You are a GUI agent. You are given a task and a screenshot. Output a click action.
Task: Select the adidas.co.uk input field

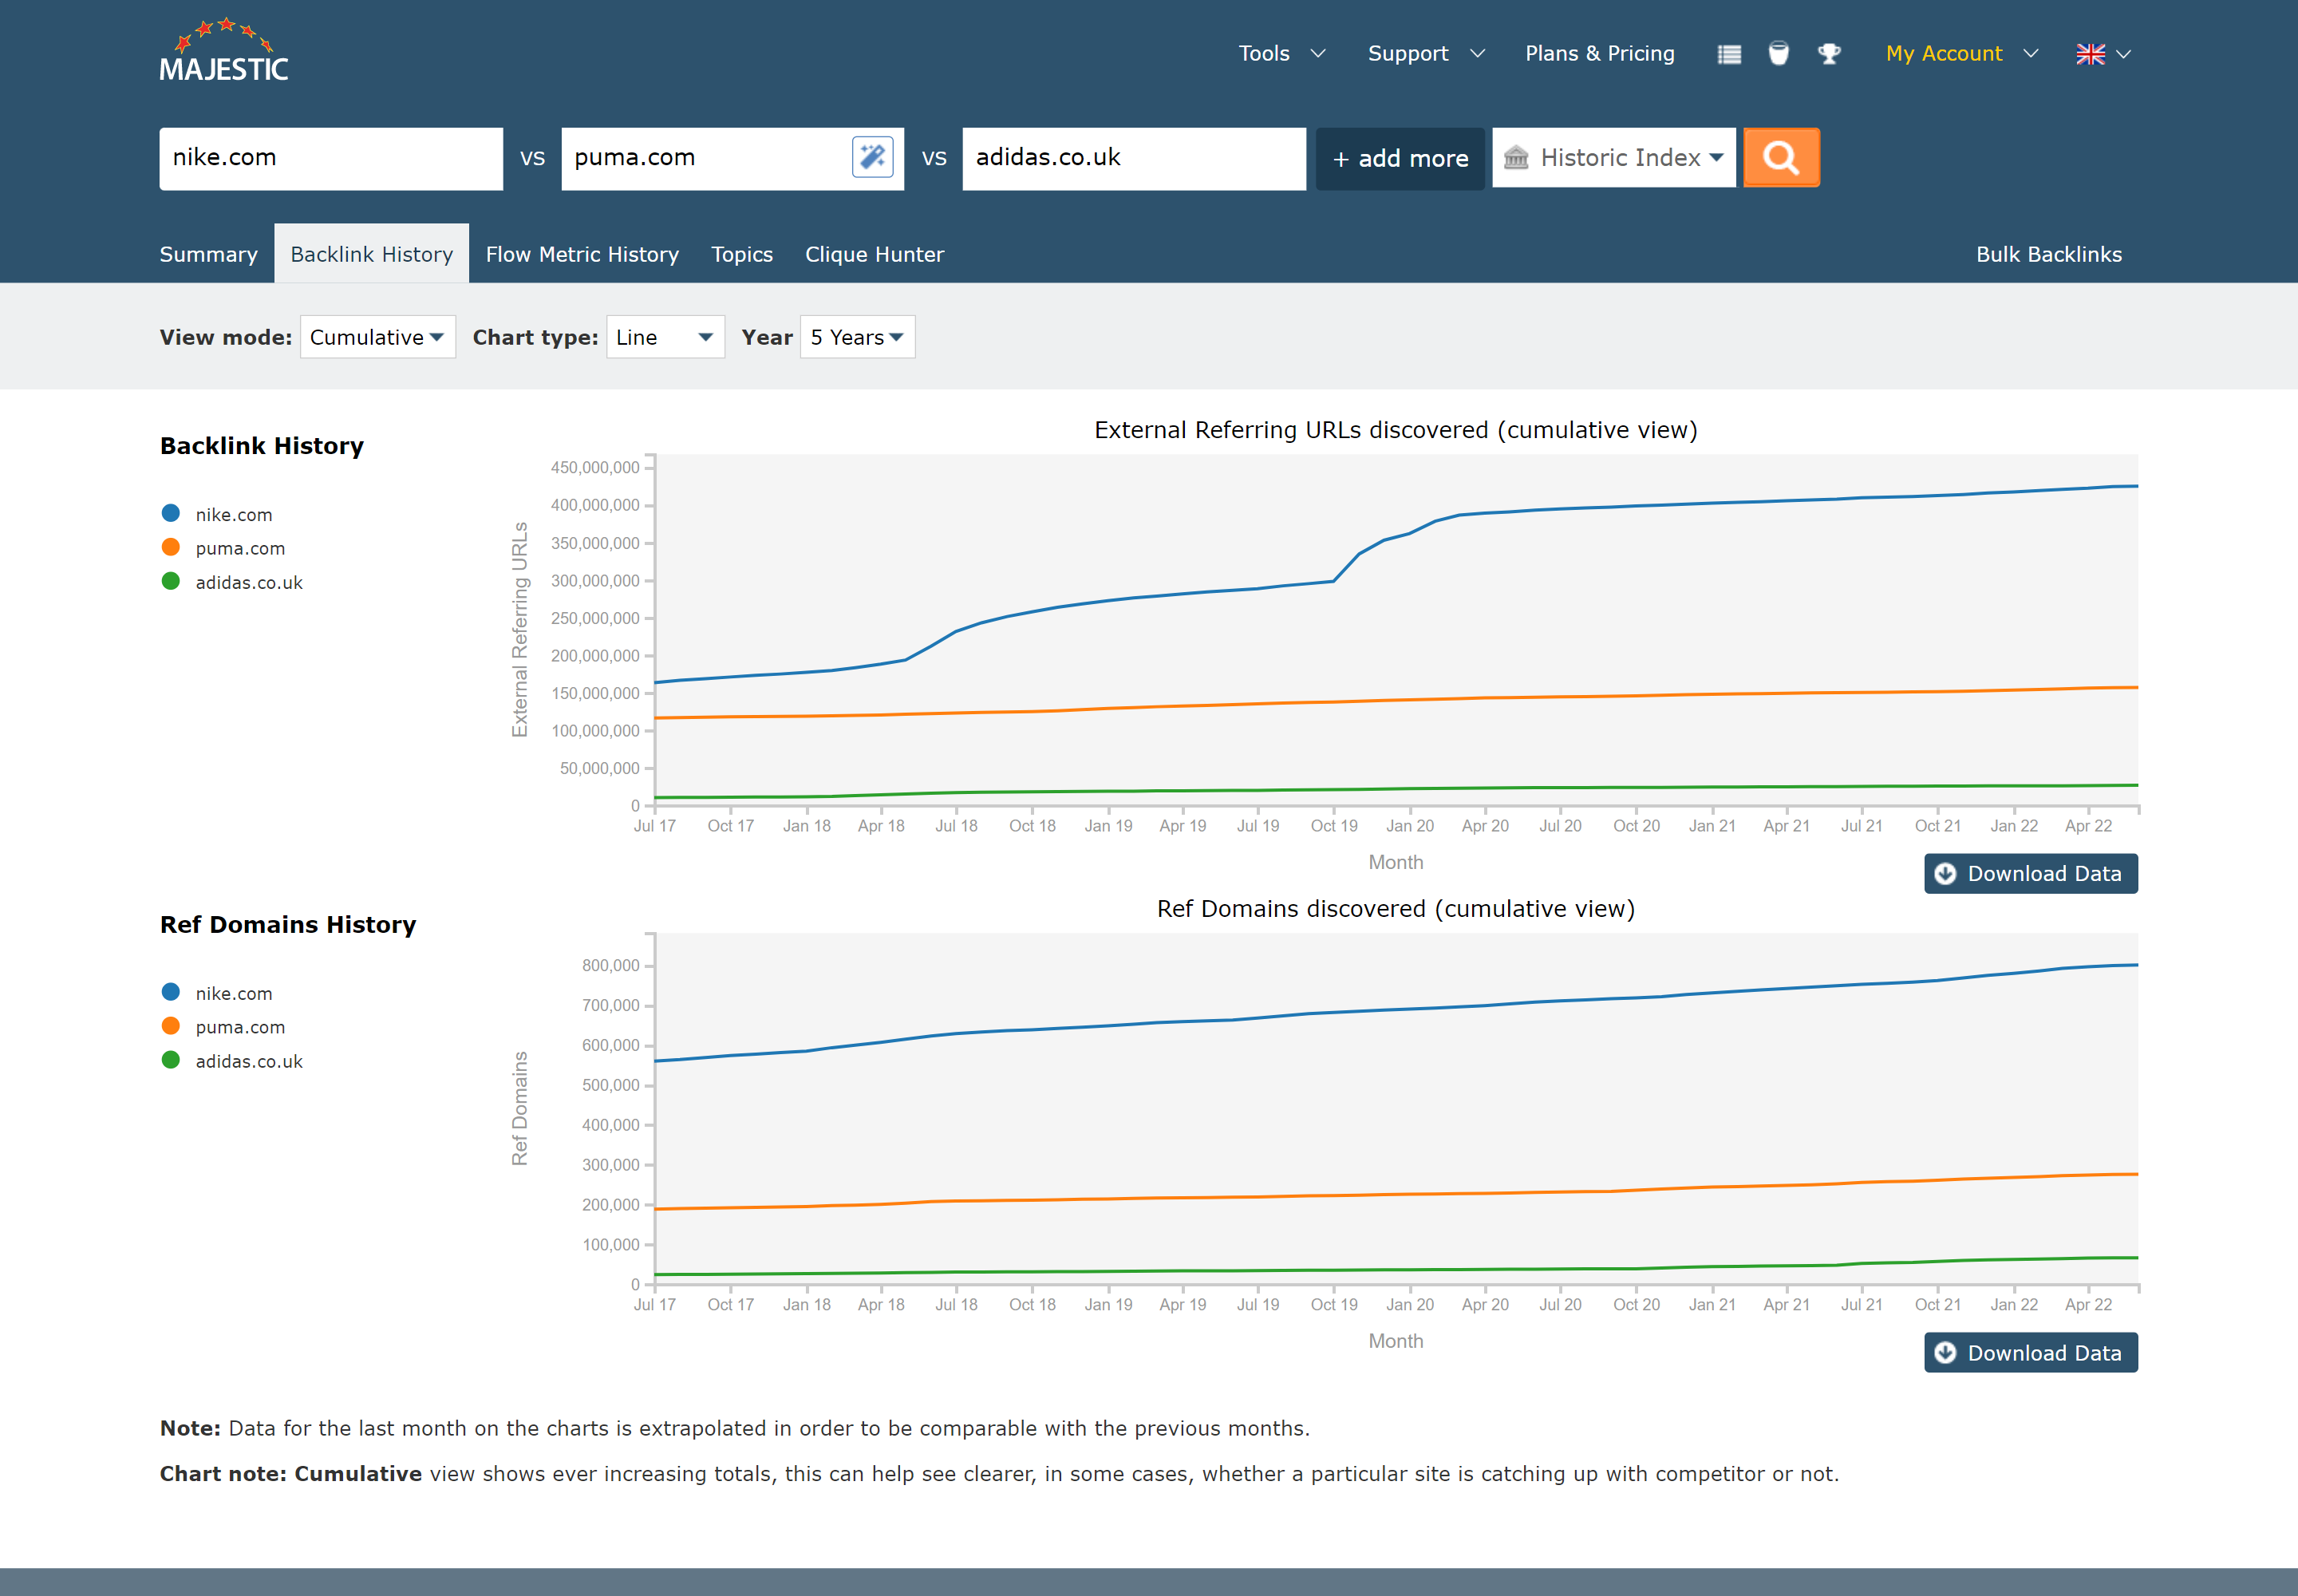[x=1133, y=157]
